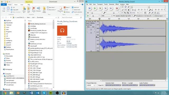
Task: Click the Fit Selection zoom icon
Action: tap(155, 13)
